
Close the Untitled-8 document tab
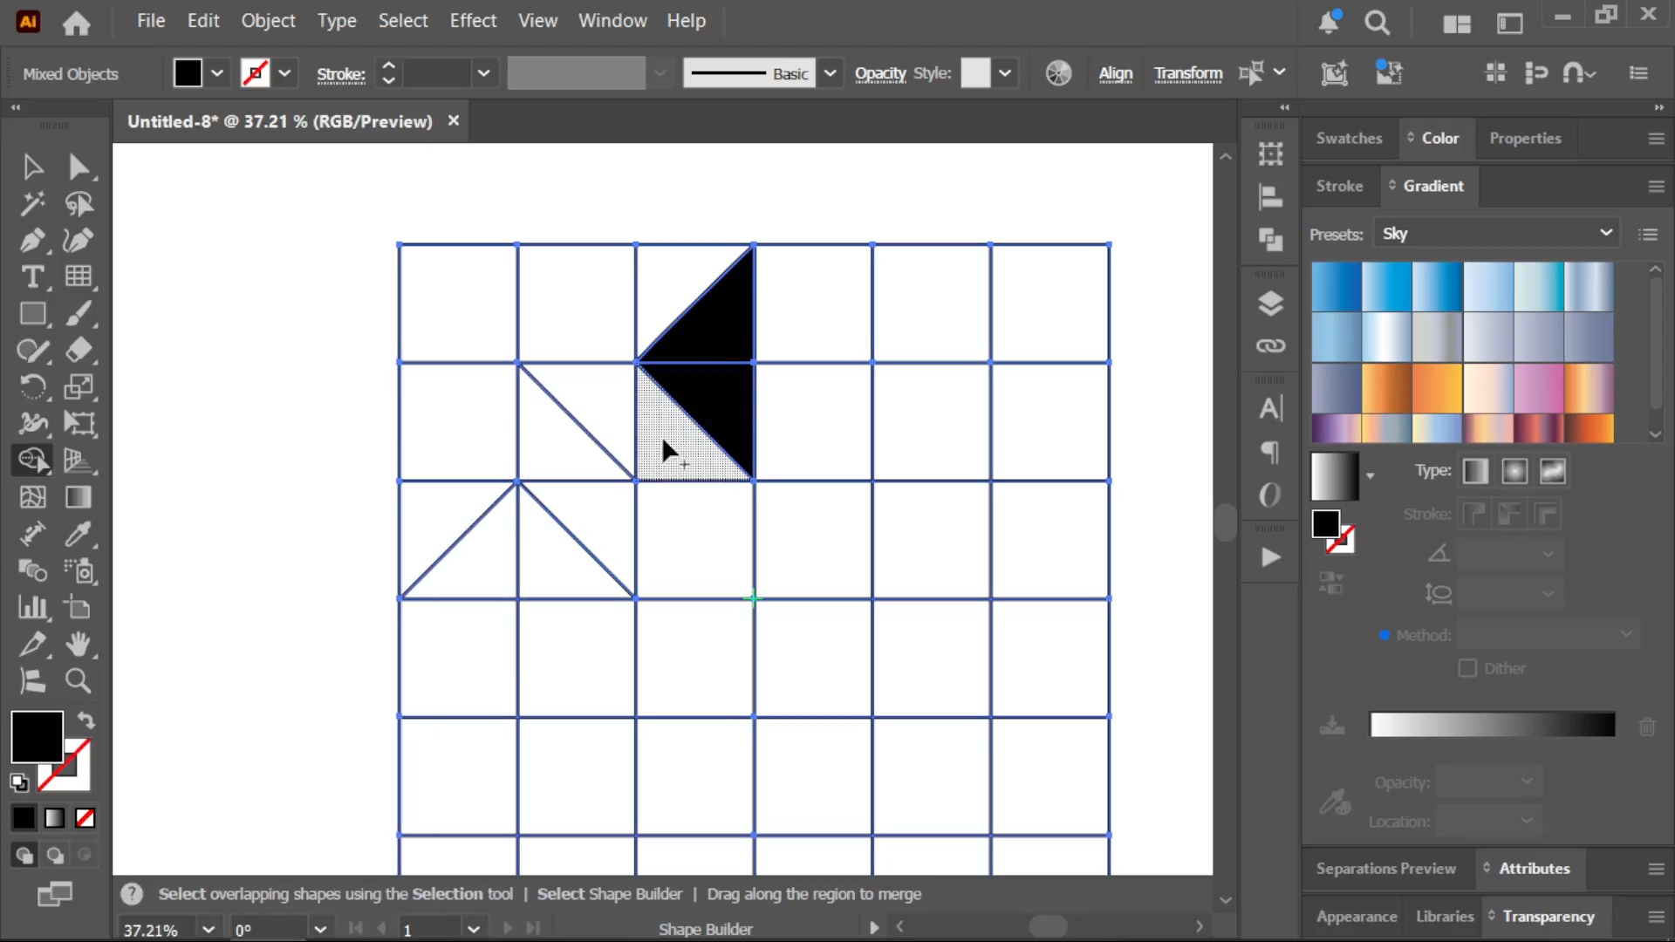[453, 120]
